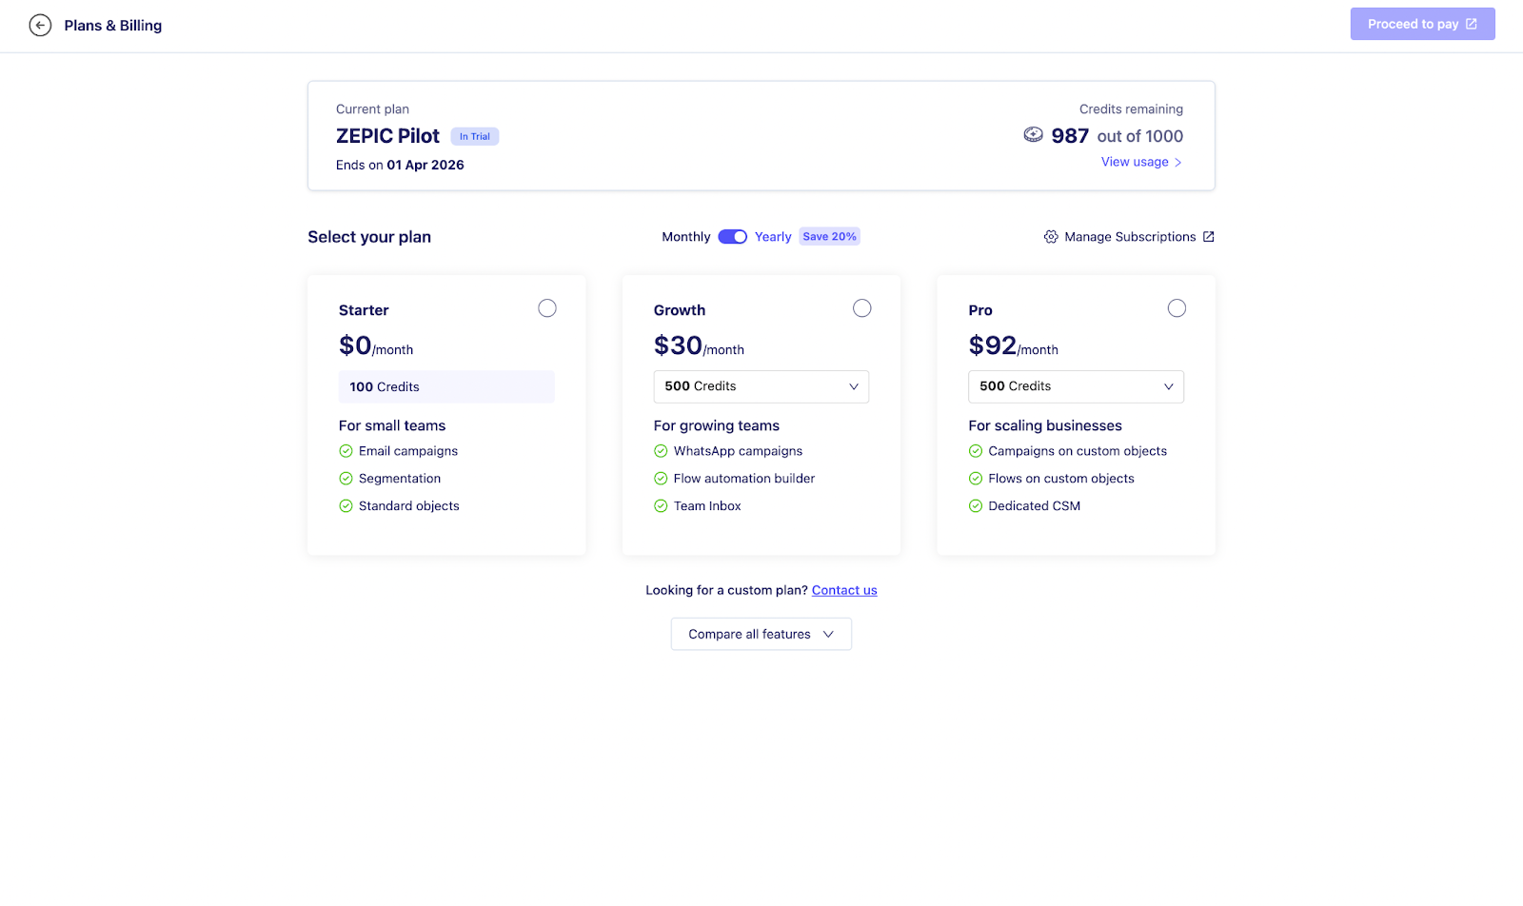
Task: Click the $30/month Growth price
Action: (x=699, y=345)
